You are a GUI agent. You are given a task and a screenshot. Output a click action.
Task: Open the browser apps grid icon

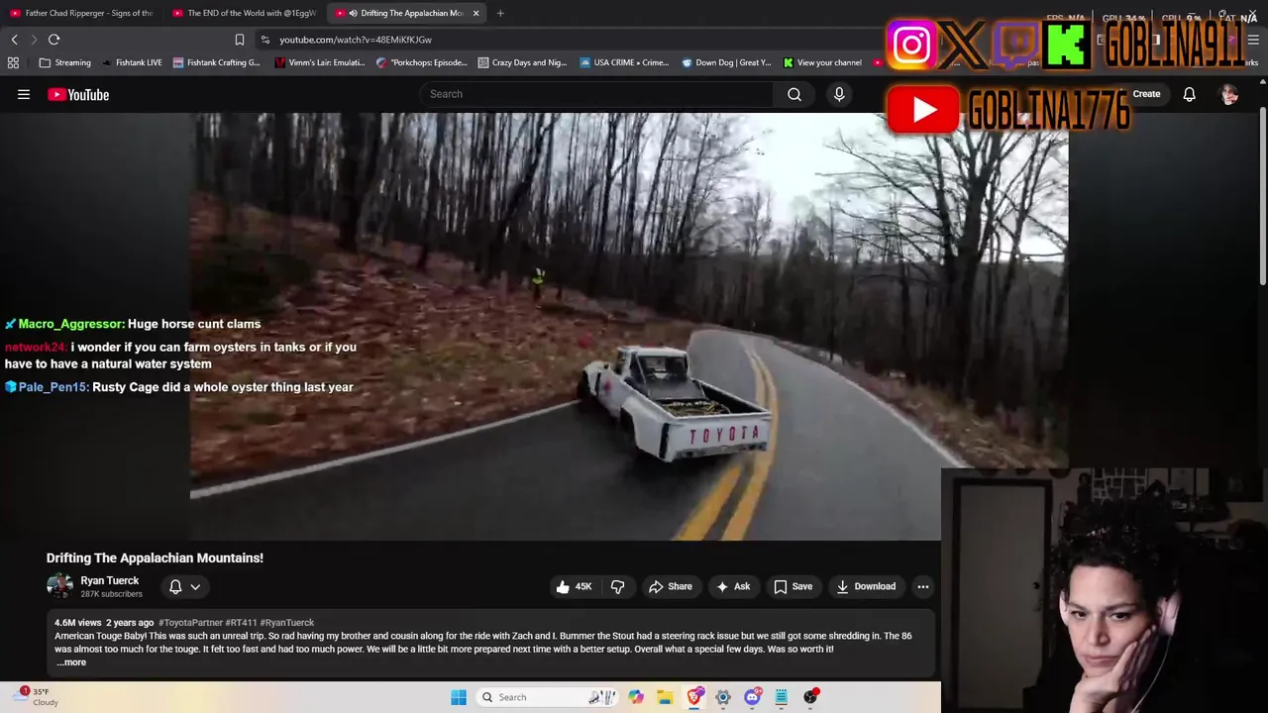click(13, 62)
